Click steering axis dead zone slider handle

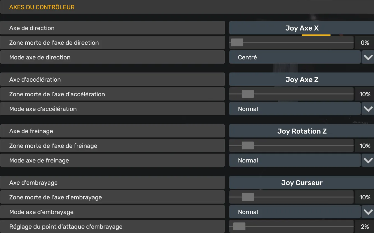coord(237,42)
